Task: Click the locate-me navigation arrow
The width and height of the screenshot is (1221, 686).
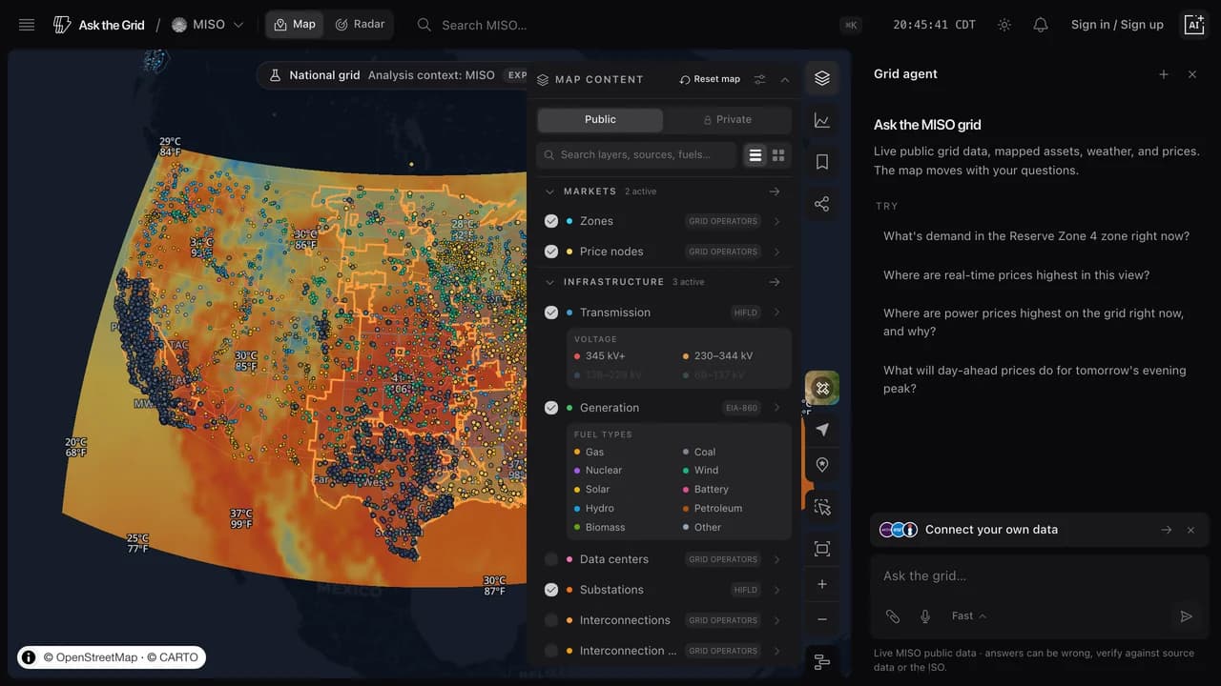Action: [x=822, y=430]
